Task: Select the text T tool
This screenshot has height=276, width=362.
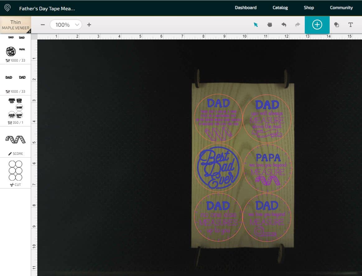Action: 350,25
